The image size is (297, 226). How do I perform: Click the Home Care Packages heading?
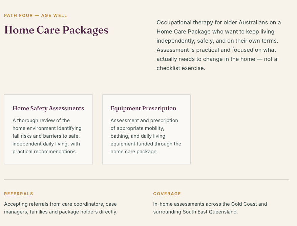coord(57,30)
